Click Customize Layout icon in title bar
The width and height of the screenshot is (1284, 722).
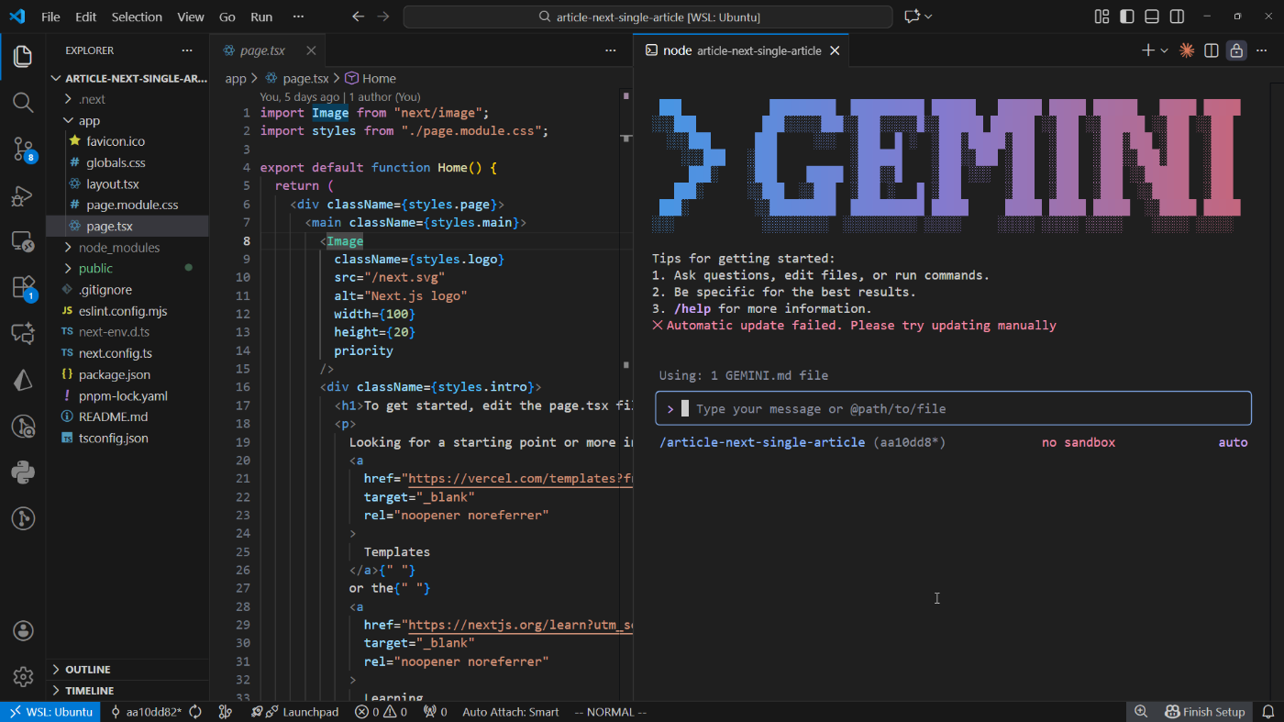1101,17
